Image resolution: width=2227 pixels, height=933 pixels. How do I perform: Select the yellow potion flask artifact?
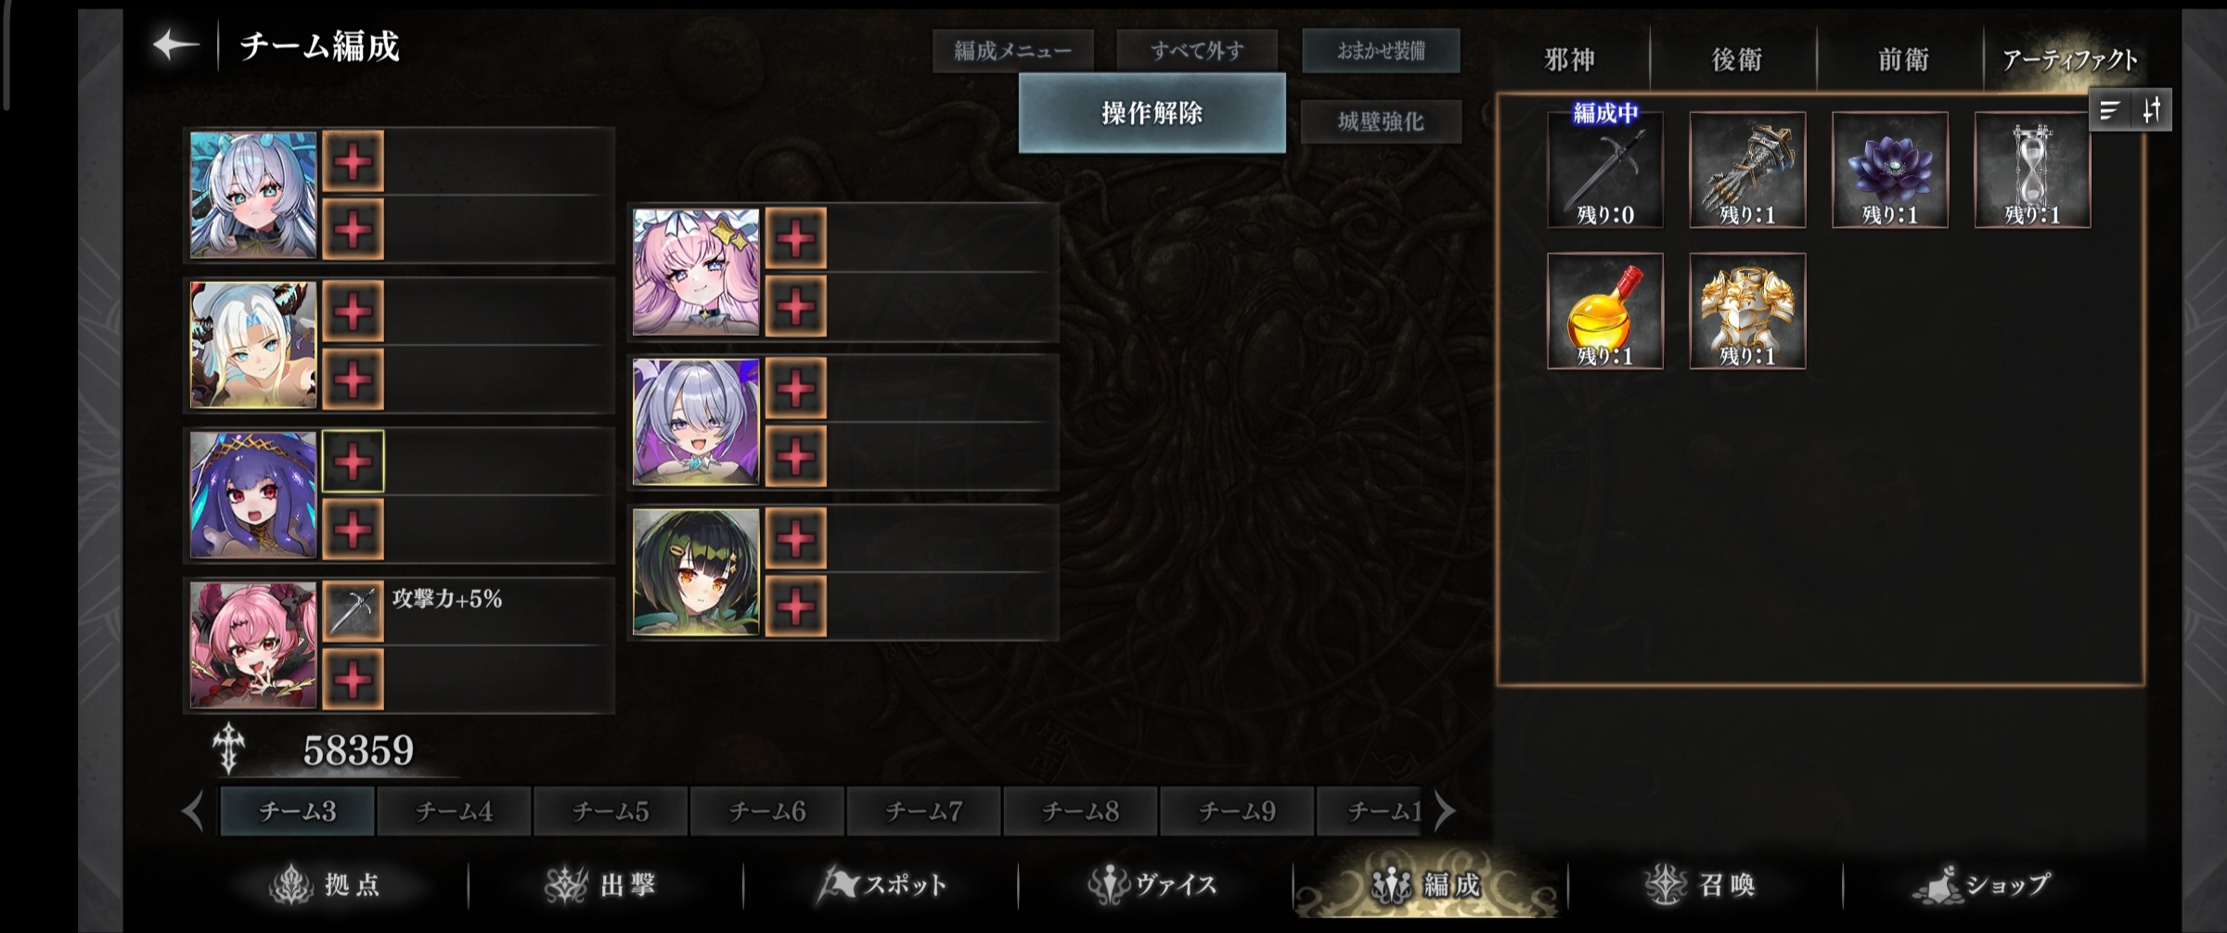[x=1605, y=311]
